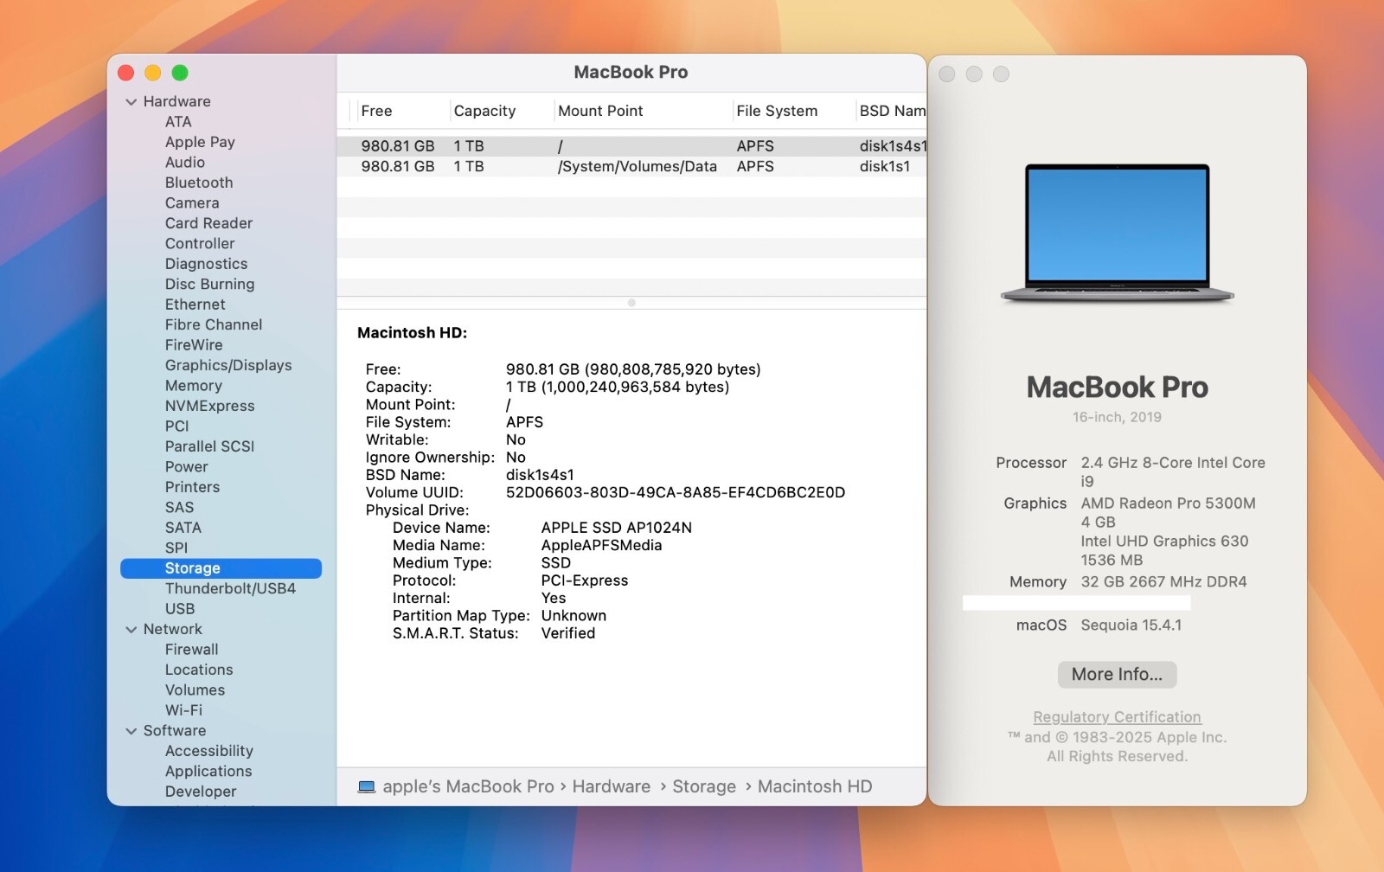Click Storage in the path bar

[704, 786]
